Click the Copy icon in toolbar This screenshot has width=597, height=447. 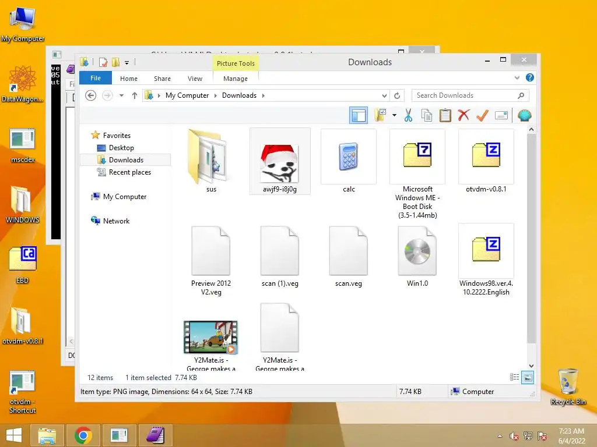click(426, 115)
